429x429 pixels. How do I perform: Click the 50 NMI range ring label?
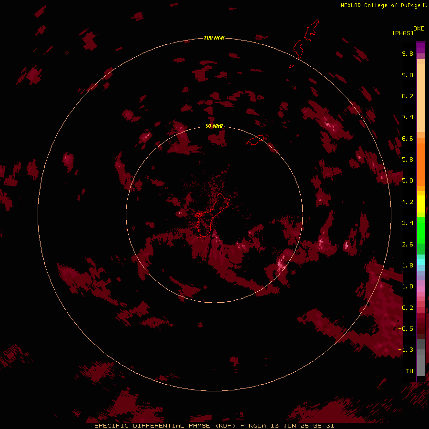pyautogui.click(x=214, y=126)
